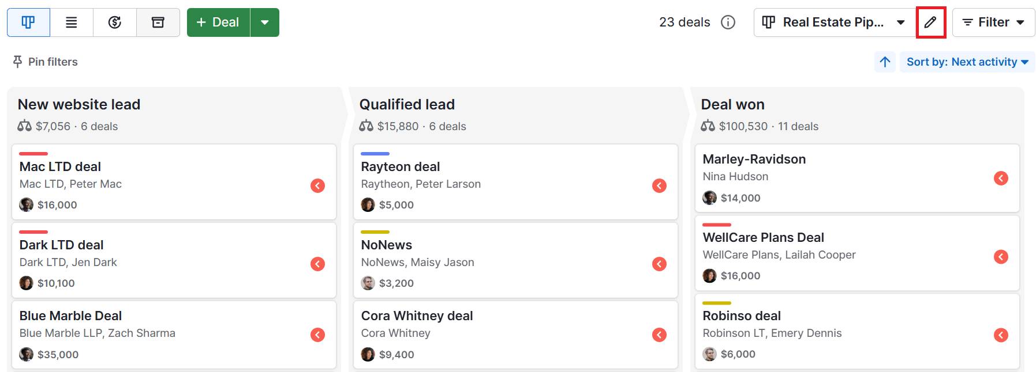Click the green + Deal button
Image resolution: width=1036 pixels, height=372 pixels.
[218, 22]
